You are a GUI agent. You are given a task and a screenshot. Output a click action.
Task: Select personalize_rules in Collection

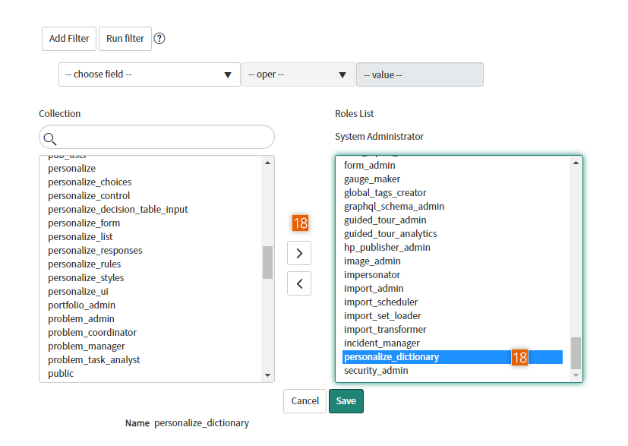(x=84, y=264)
